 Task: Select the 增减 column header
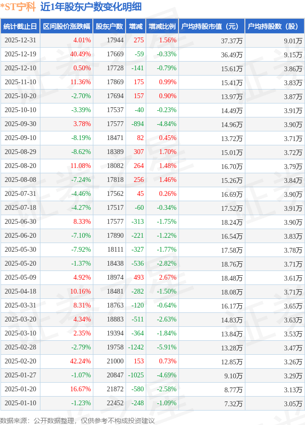[x=136, y=26]
